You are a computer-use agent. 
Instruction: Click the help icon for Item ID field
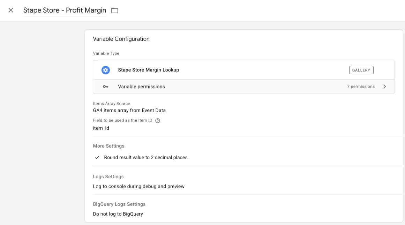click(157, 120)
